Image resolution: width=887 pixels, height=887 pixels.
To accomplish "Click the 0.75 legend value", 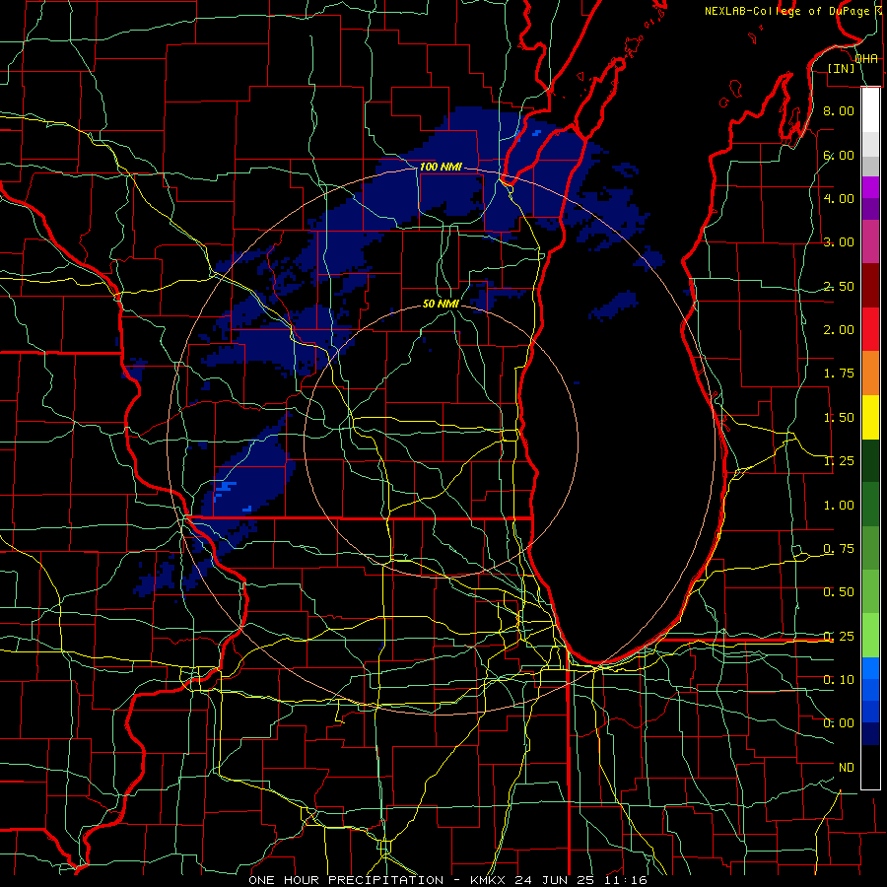I will 839,549.
